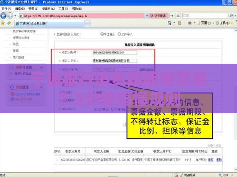Screen dimensions: 237x177
Task: Open a new blank tab button
Action: point(87,24)
